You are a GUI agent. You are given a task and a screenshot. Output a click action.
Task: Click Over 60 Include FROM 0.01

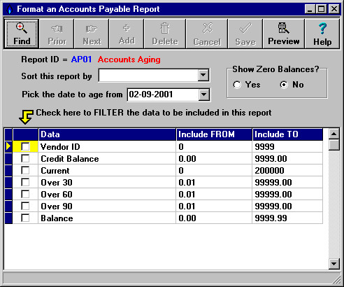[x=214, y=195]
